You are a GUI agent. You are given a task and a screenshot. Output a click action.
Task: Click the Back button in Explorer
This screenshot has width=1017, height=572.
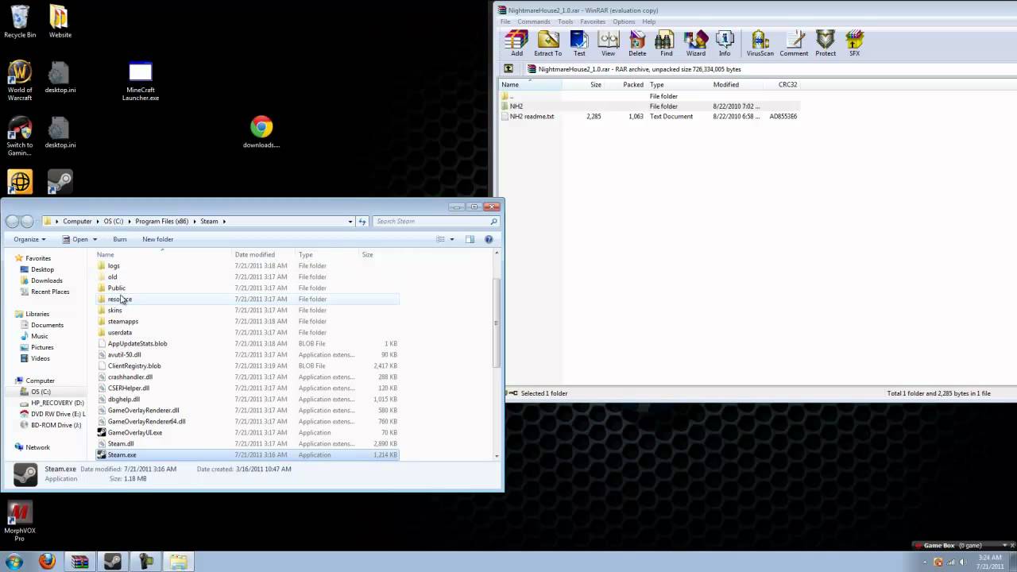(12, 222)
